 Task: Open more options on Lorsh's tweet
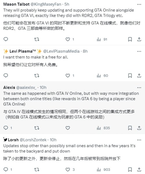click(139, 140)
